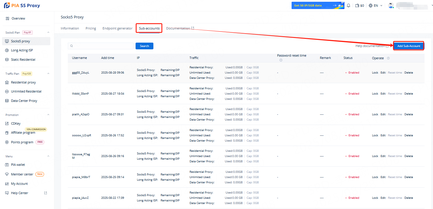Screen dimensions: 433x209
Task: Click the external link icon beside Help Center
Action: click(45, 193)
